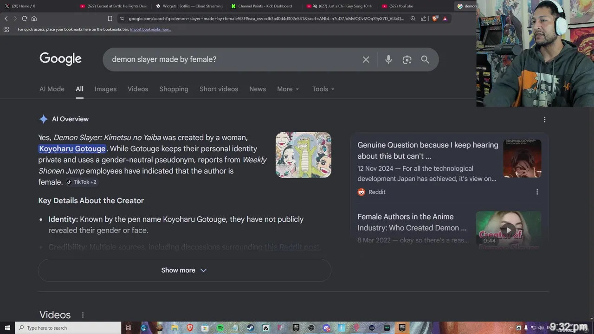Expand the More search filters dropdown
This screenshot has width=594, height=334.
pos(288,89)
